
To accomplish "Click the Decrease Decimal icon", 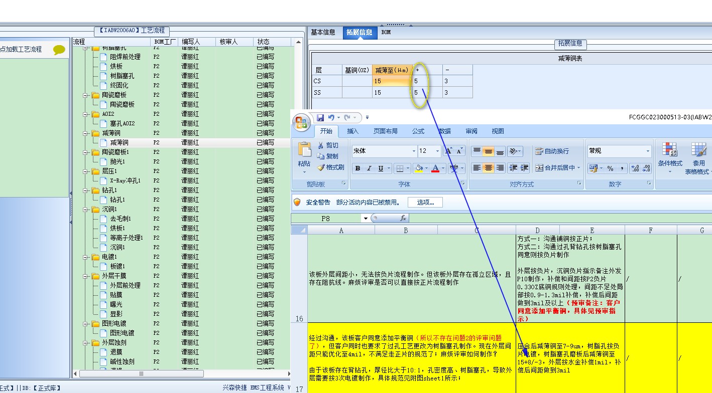I will coord(646,168).
